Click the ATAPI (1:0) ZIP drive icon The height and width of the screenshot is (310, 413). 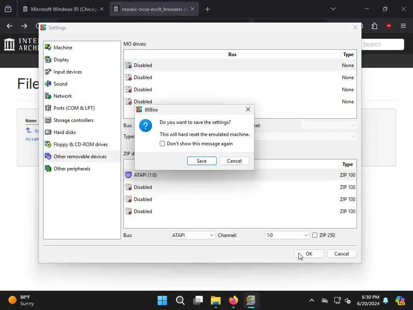128,175
